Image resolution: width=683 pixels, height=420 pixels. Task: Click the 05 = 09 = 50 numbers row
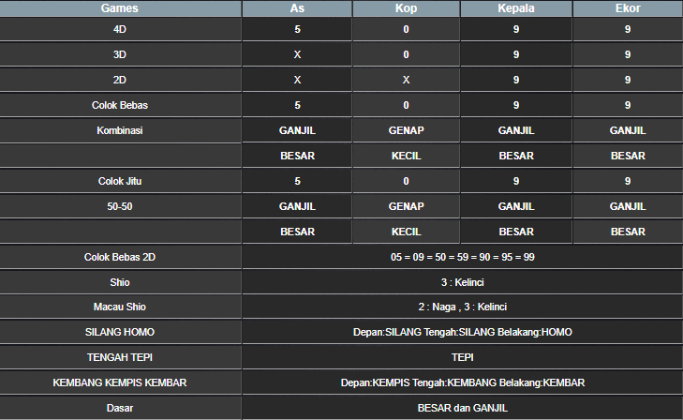click(x=462, y=257)
